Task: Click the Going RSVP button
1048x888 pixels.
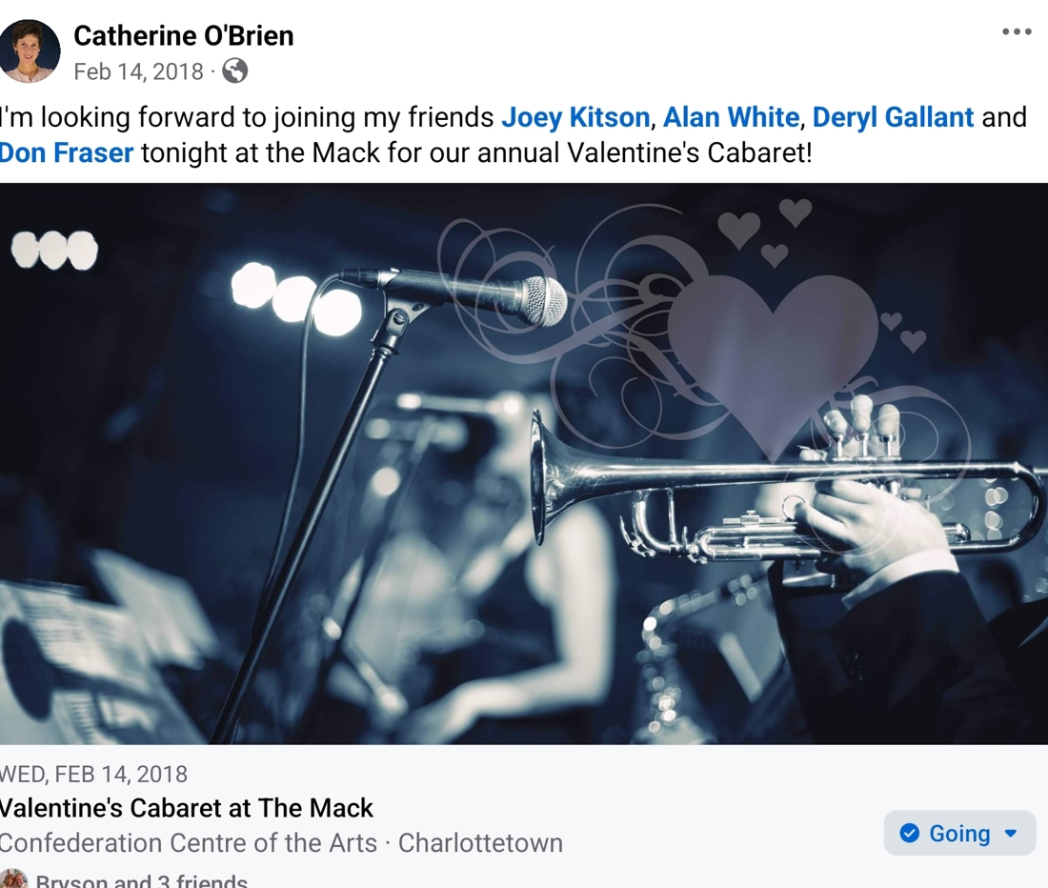Action: coord(959,833)
